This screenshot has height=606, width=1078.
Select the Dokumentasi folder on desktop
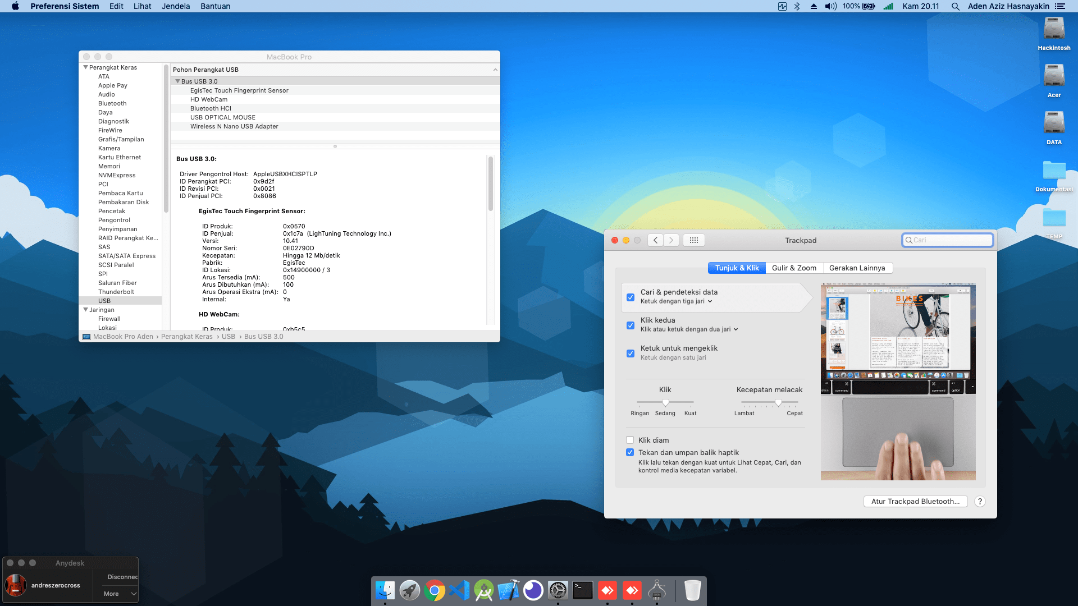pyautogui.click(x=1054, y=176)
